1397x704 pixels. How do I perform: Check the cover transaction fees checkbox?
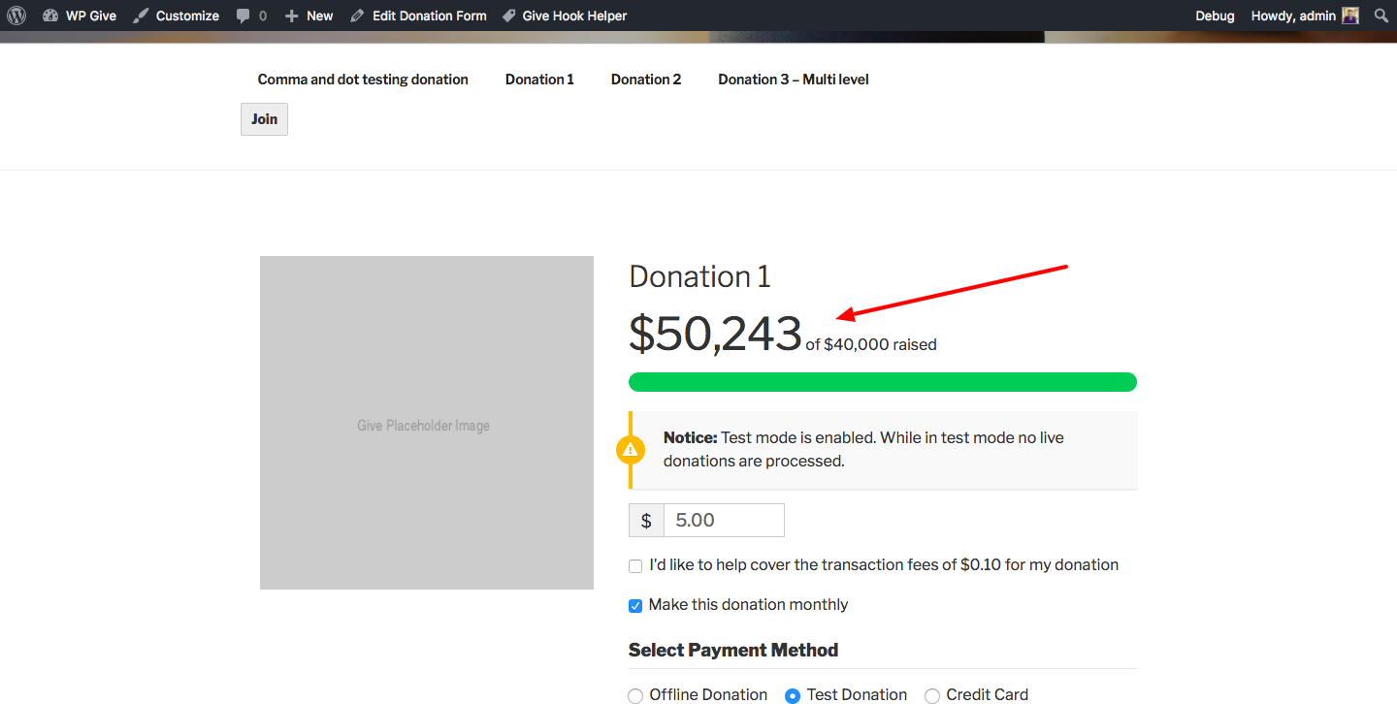point(635,565)
